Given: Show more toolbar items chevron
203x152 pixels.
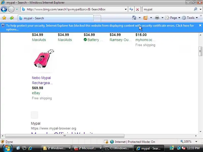Looking at the screenshot, I should (x=201, y=16).
